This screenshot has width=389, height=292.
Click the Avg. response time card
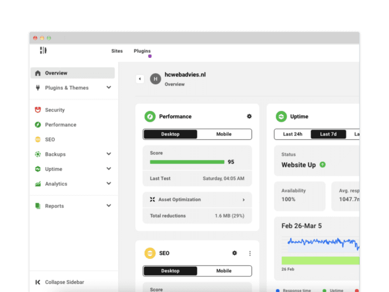(345, 196)
